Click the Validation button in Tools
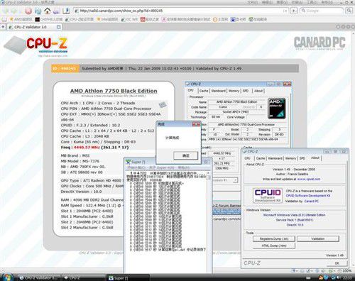The height and width of the screenshot is (281, 355). 318,239
